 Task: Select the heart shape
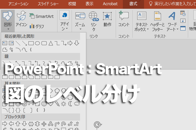[51, 104]
